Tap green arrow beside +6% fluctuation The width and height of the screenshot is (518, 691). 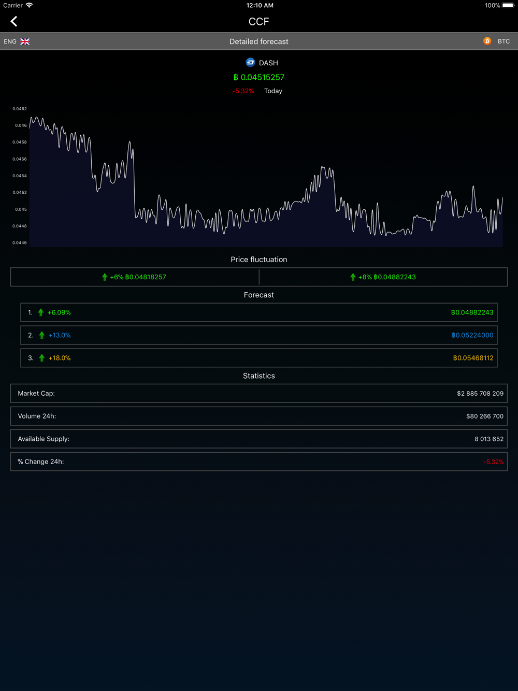pyautogui.click(x=105, y=277)
